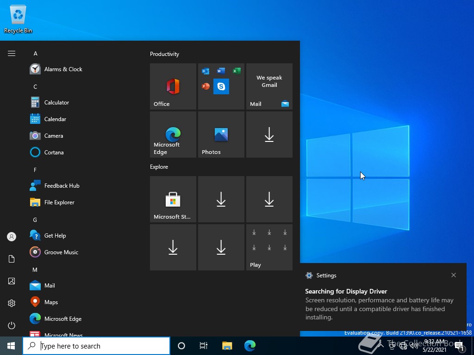Jump to letter group C header
The height and width of the screenshot is (355, 474).
point(35,87)
